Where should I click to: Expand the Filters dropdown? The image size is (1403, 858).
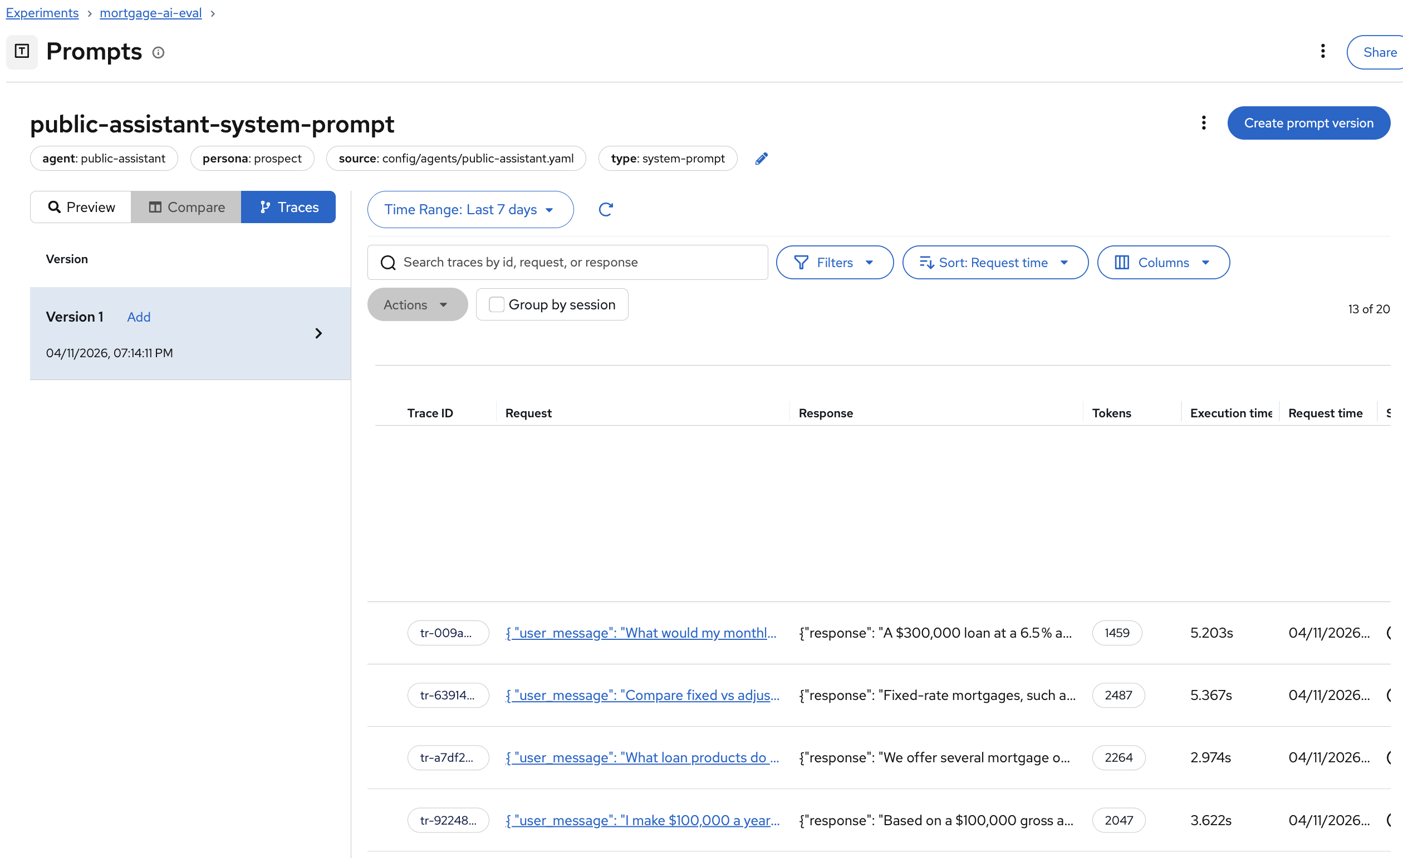834,262
